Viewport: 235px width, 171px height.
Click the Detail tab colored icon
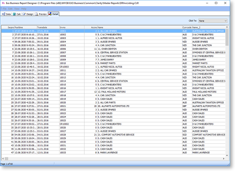(50, 14)
